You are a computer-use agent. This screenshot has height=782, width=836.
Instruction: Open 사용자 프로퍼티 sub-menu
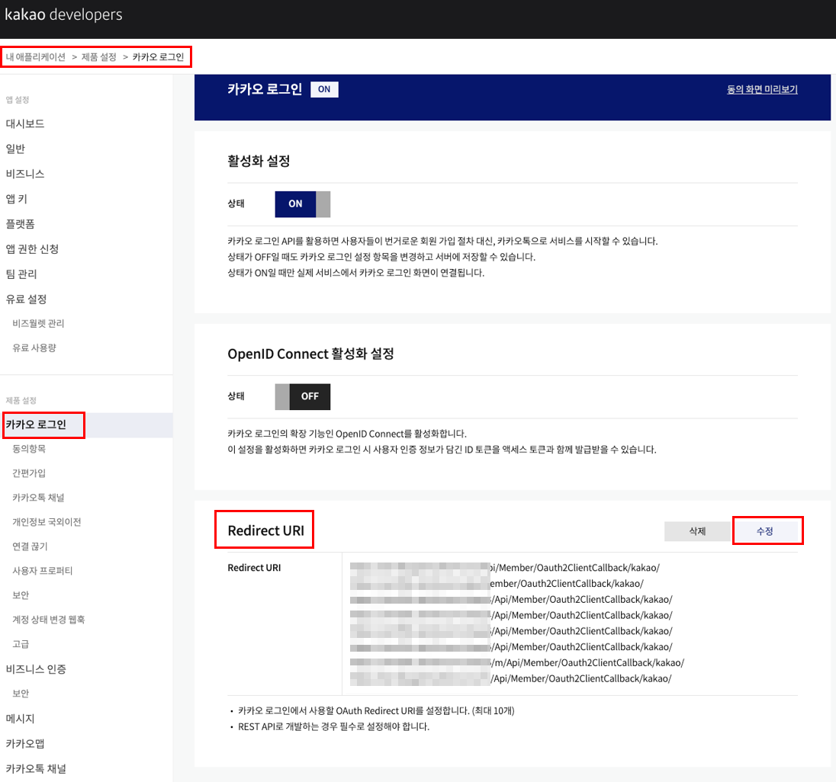click(x=43, y=571)
